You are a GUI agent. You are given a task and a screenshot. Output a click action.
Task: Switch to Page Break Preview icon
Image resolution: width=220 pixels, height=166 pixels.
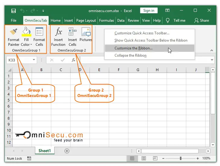click(x=155, y=158)
